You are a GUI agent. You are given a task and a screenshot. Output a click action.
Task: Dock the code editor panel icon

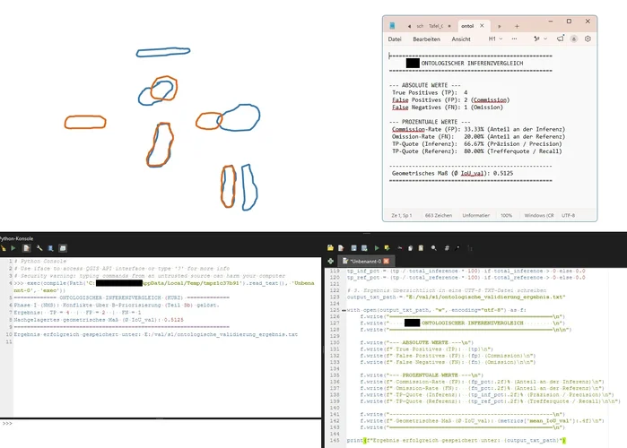pyautogui.click(x=63, y=248)
